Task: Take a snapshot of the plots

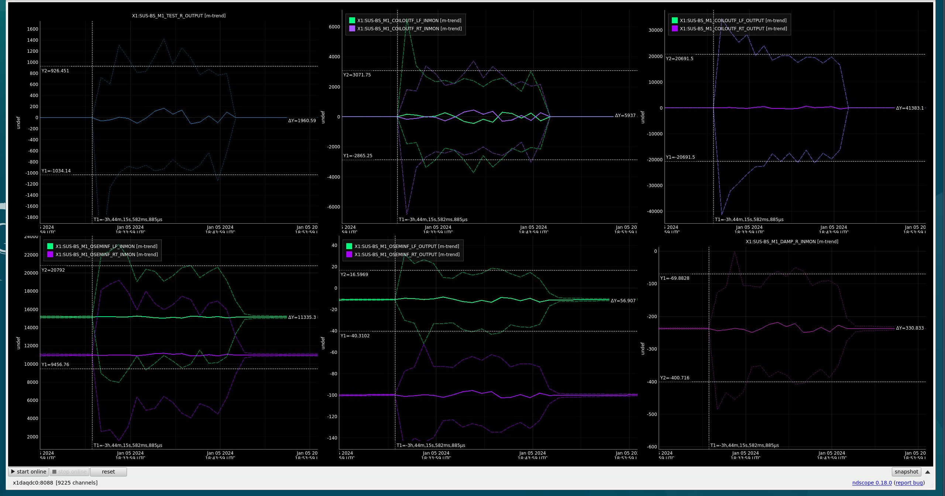Action: click(x=906, y=472)
